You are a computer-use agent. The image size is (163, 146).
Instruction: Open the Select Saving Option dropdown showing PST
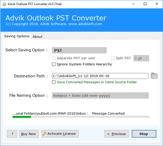[79, 51]
